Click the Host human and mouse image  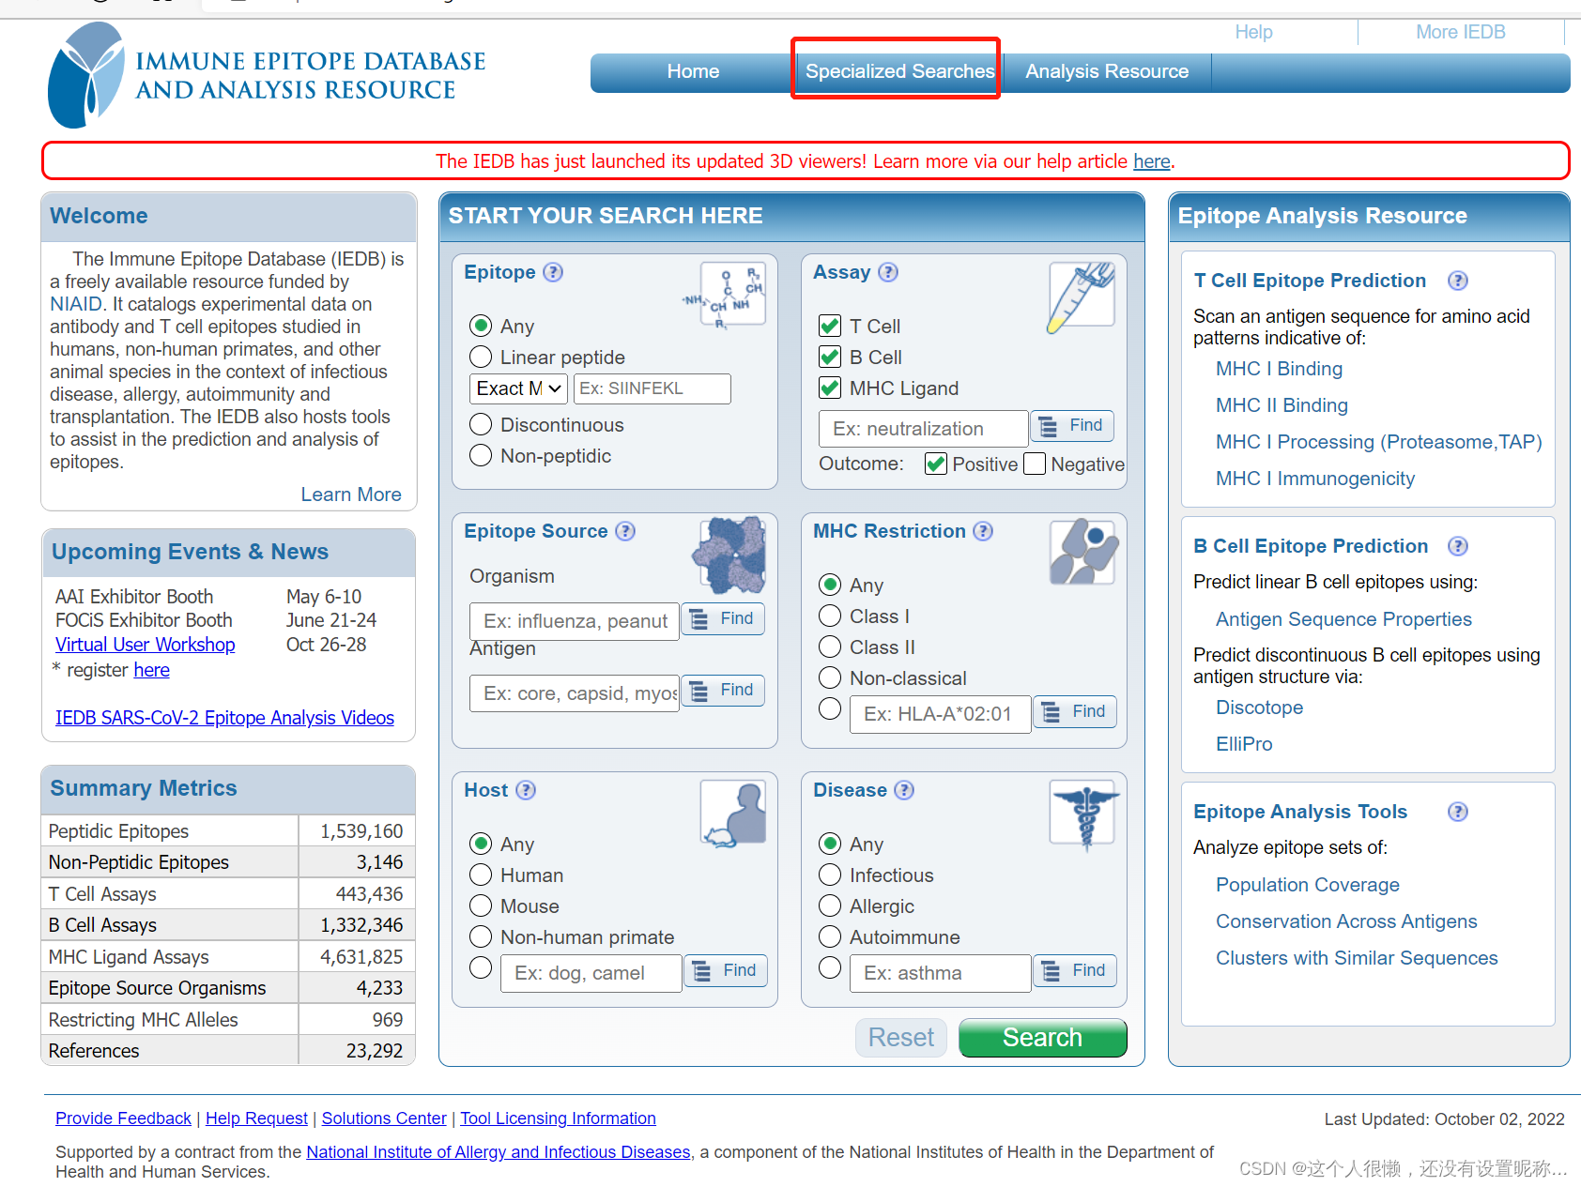[733, 814]
